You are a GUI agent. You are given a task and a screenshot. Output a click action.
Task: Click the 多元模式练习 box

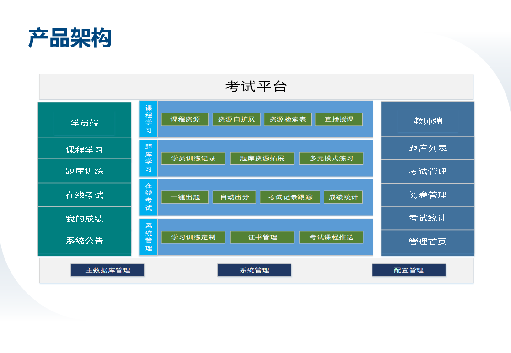331,158
